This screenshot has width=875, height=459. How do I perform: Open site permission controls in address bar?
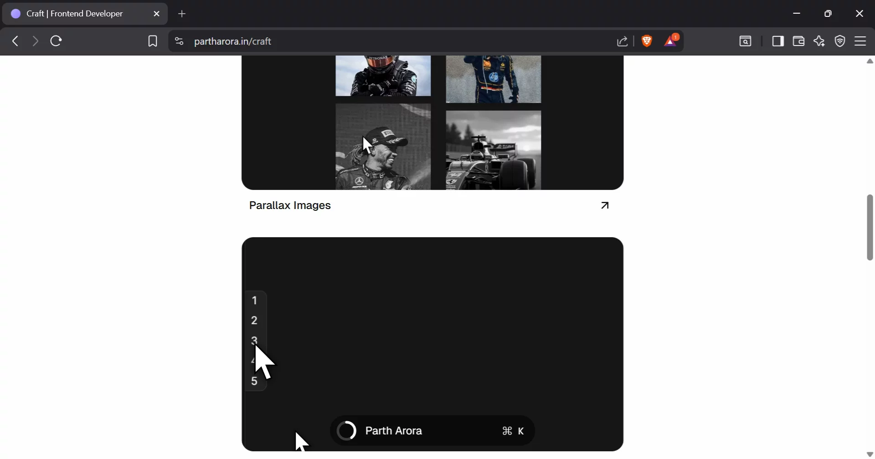click(179, 41)
